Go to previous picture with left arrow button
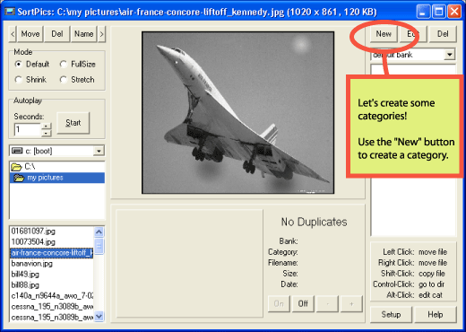Screen dimensions: 466x332 (x=13, y=34)
